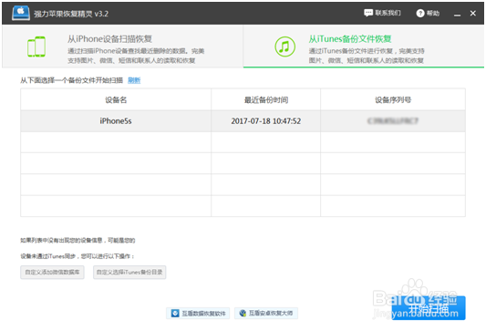Click the 自定义添加微信数据库 button

pyautogui.click(x=52, y=272)
